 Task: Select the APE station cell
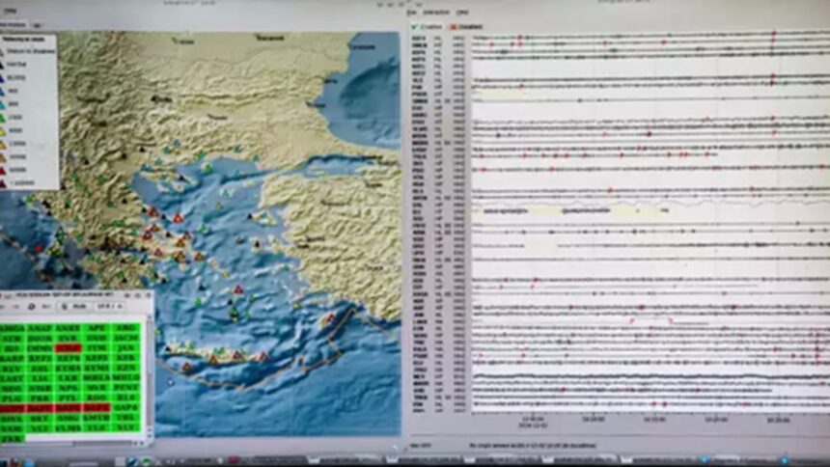coord(96,328)
